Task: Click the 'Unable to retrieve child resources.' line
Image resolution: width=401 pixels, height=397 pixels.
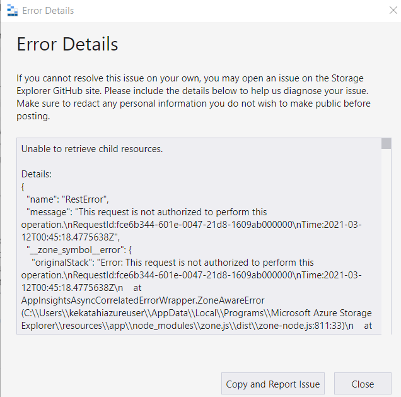Action: click(92, 149)
